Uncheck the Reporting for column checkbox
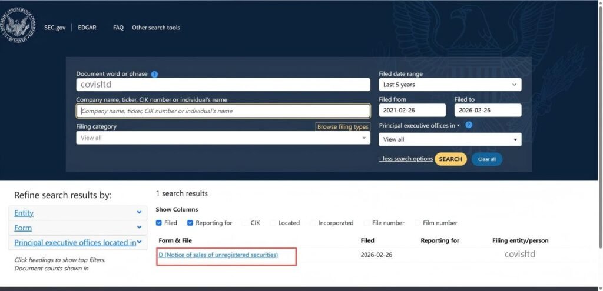 tap(190, 223)
